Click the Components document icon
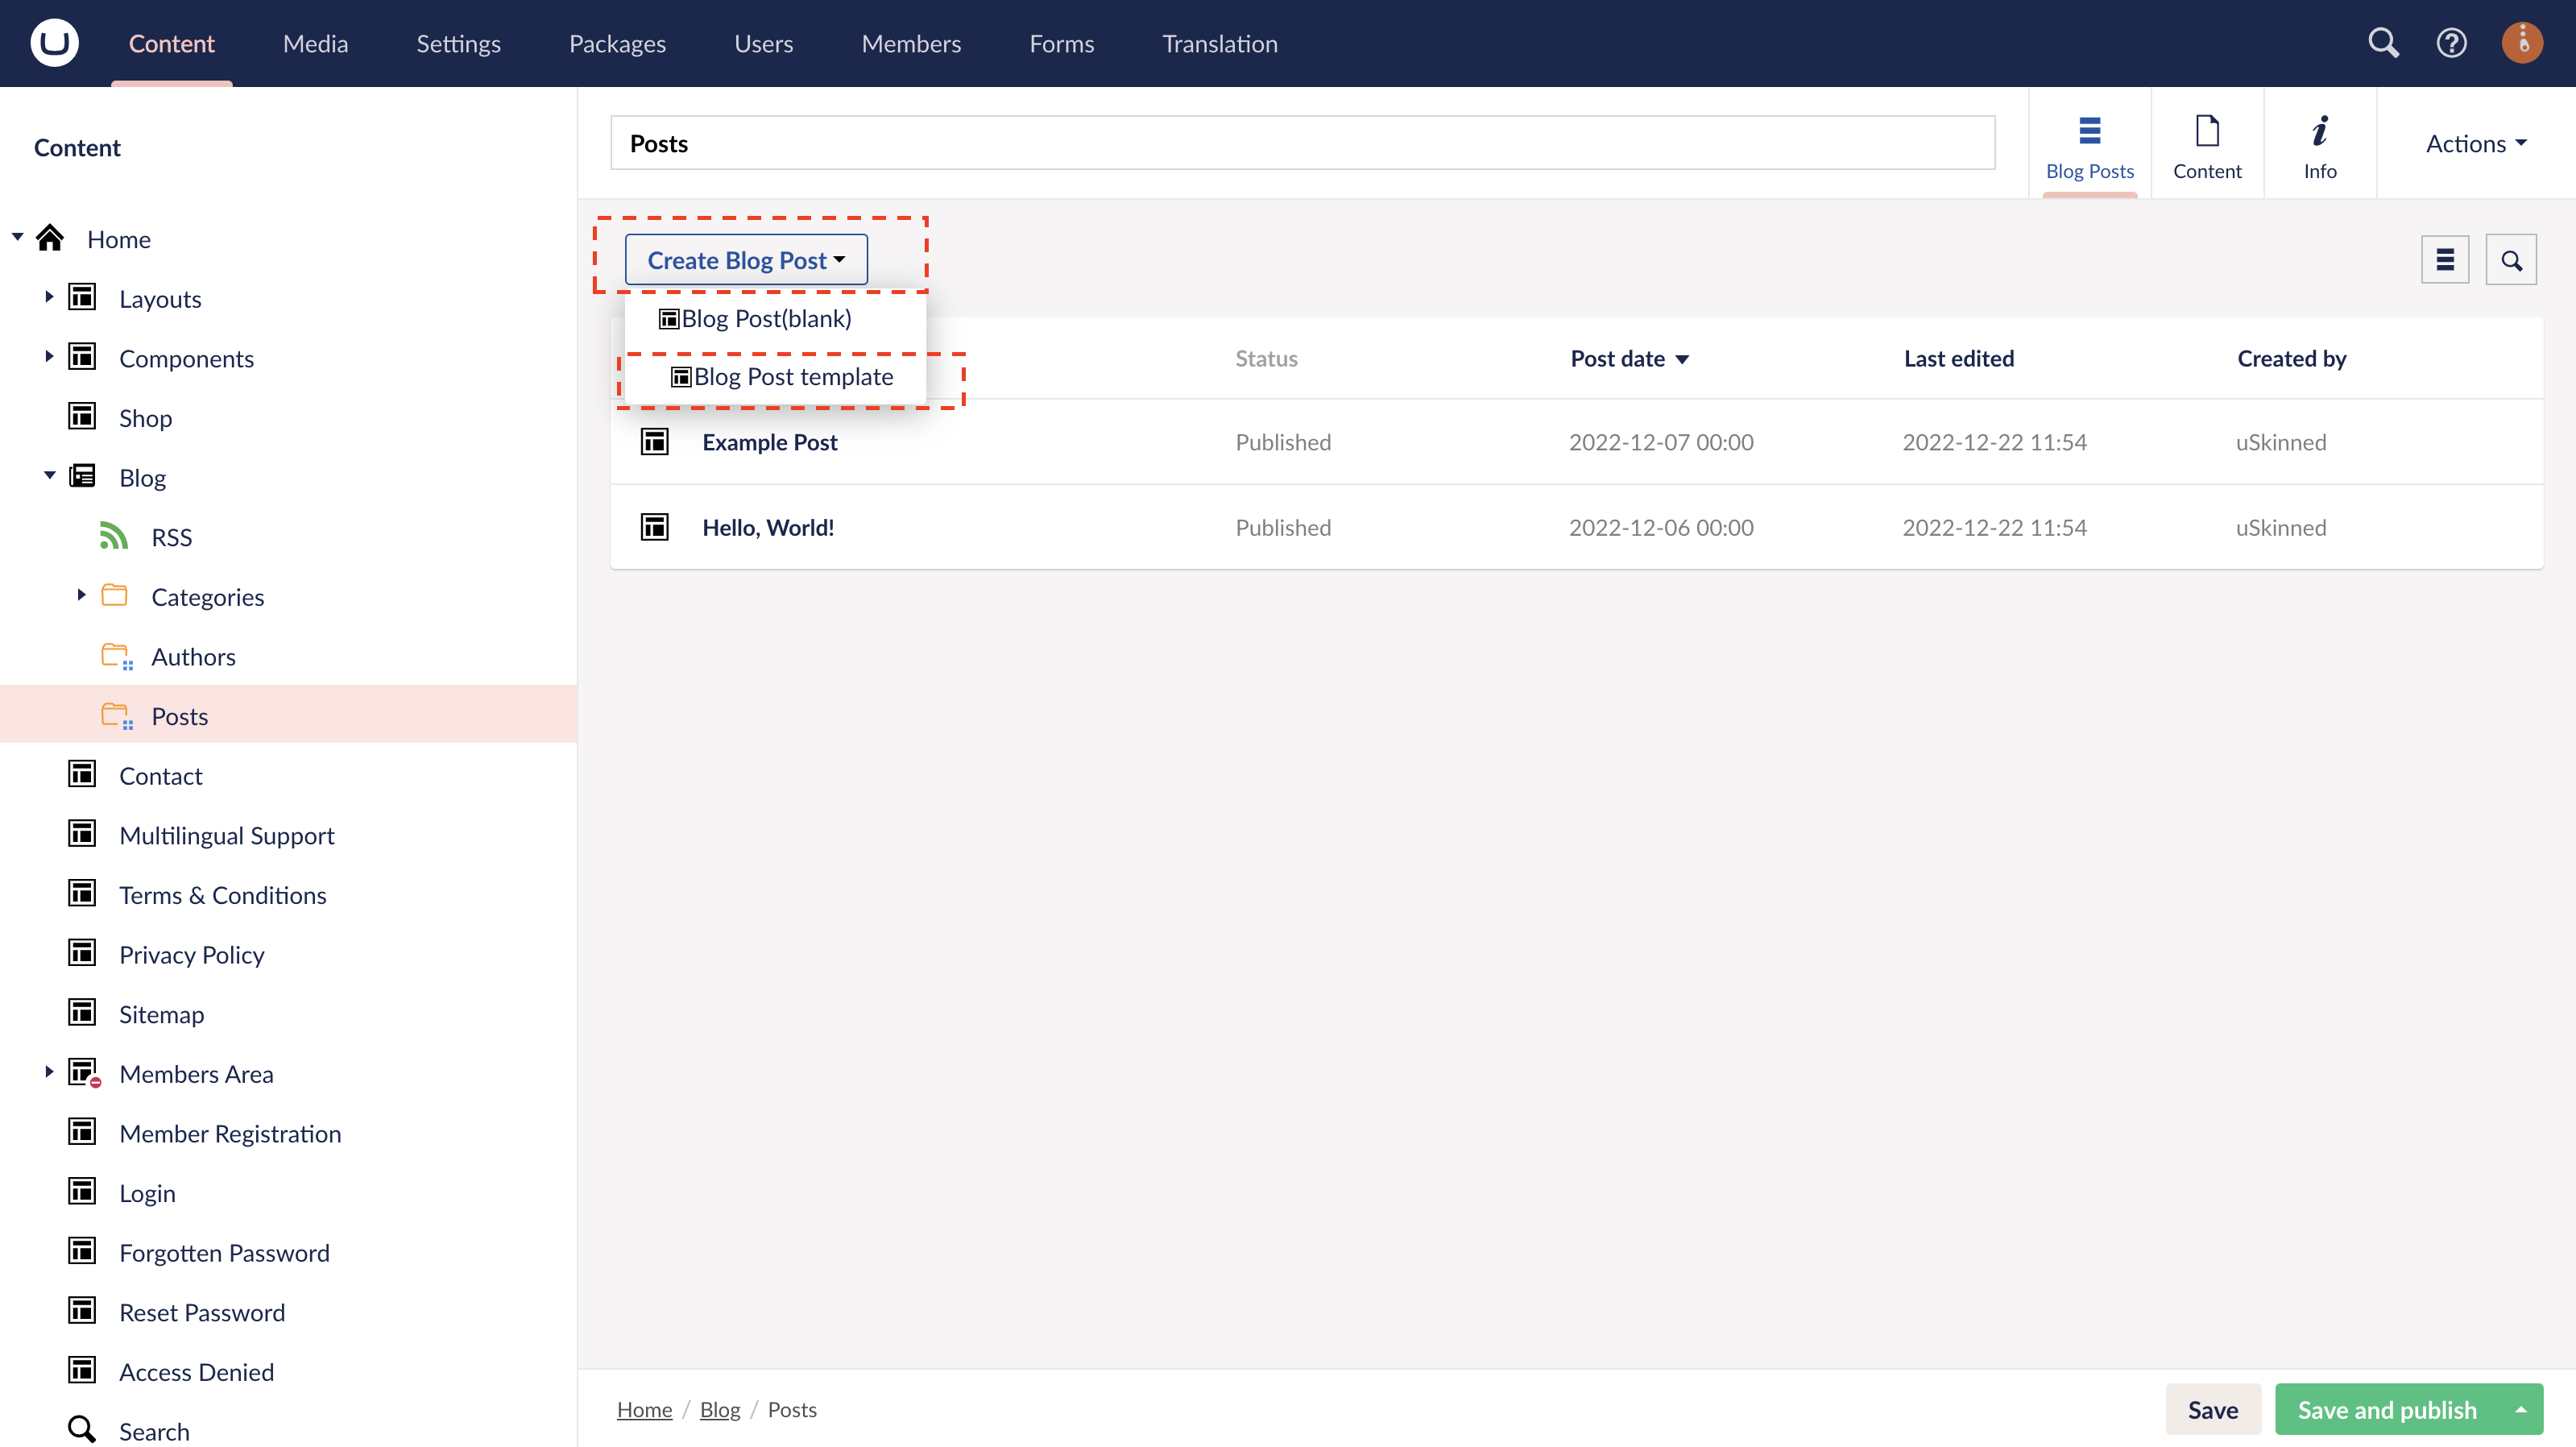 pos(82,357)
